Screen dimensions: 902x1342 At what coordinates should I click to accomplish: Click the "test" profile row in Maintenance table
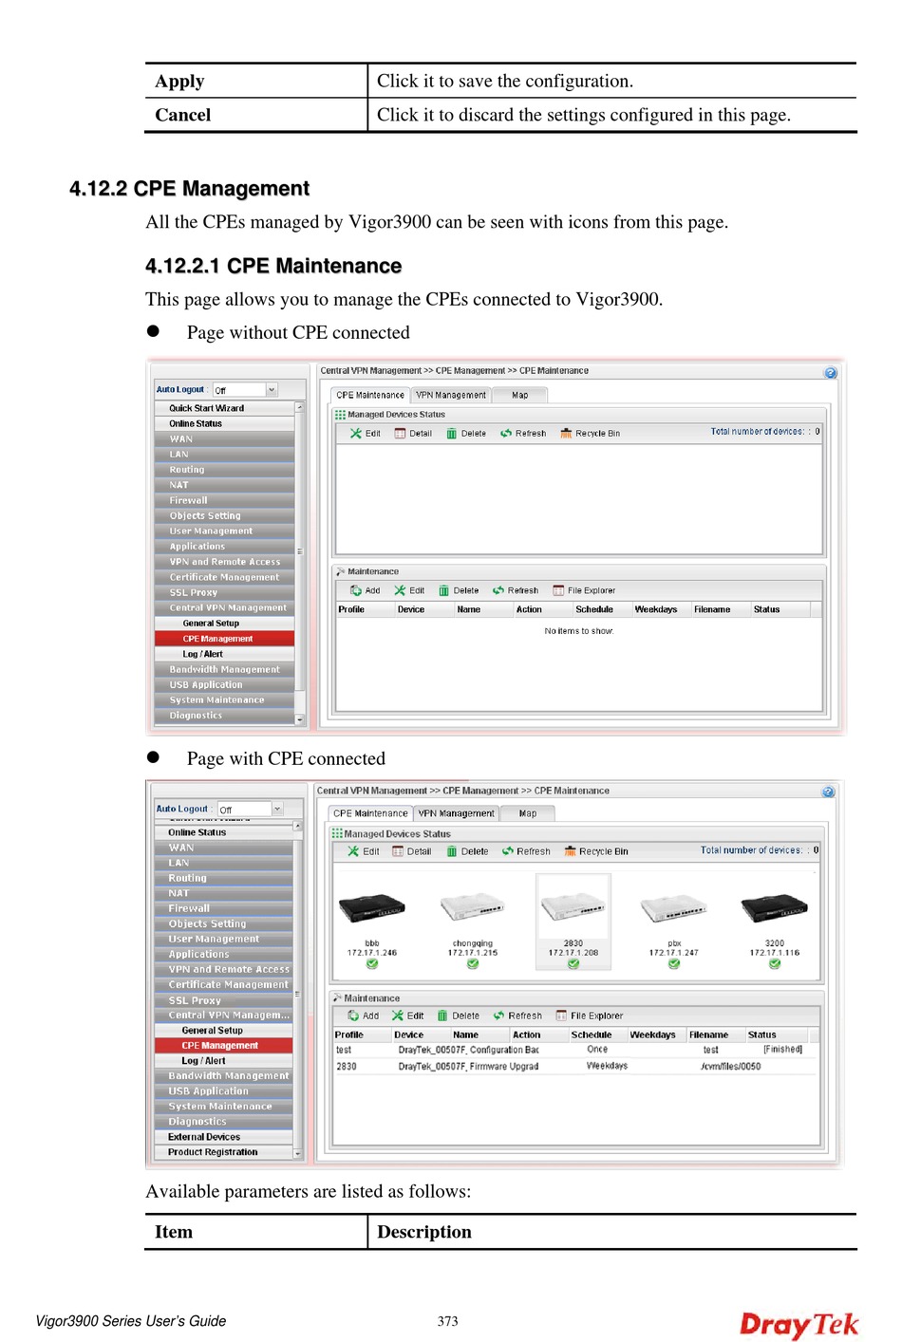point(574,1051)
